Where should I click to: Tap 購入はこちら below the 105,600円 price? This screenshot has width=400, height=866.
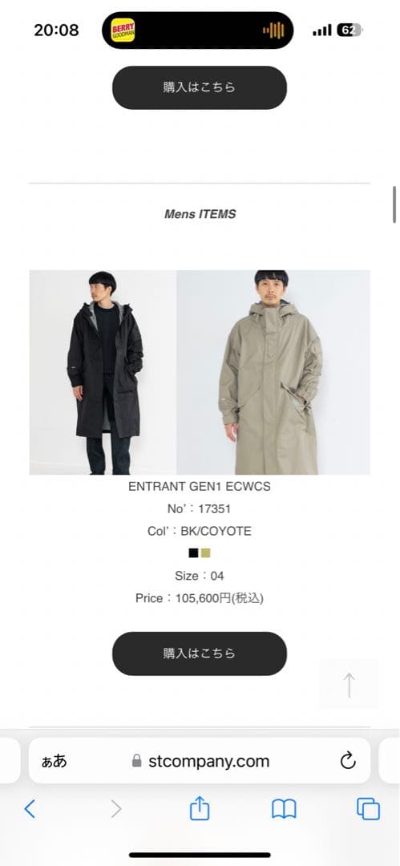coord(200,654)
